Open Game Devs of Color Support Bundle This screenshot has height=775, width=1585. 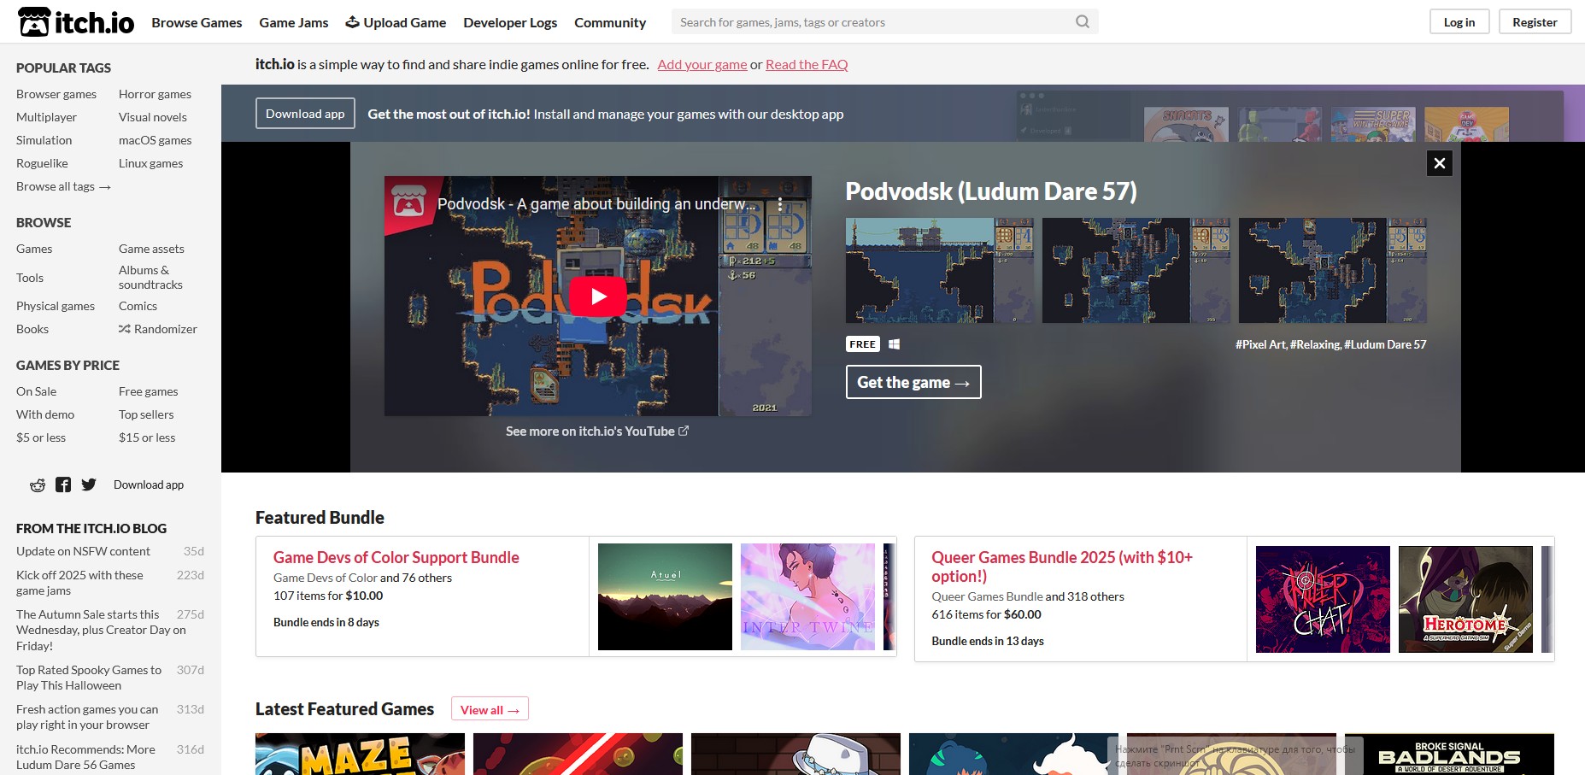click(x=396, y=557)
